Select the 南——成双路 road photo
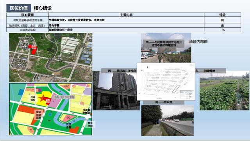Screen dimensions: 250x141 [x=168, y=120]
